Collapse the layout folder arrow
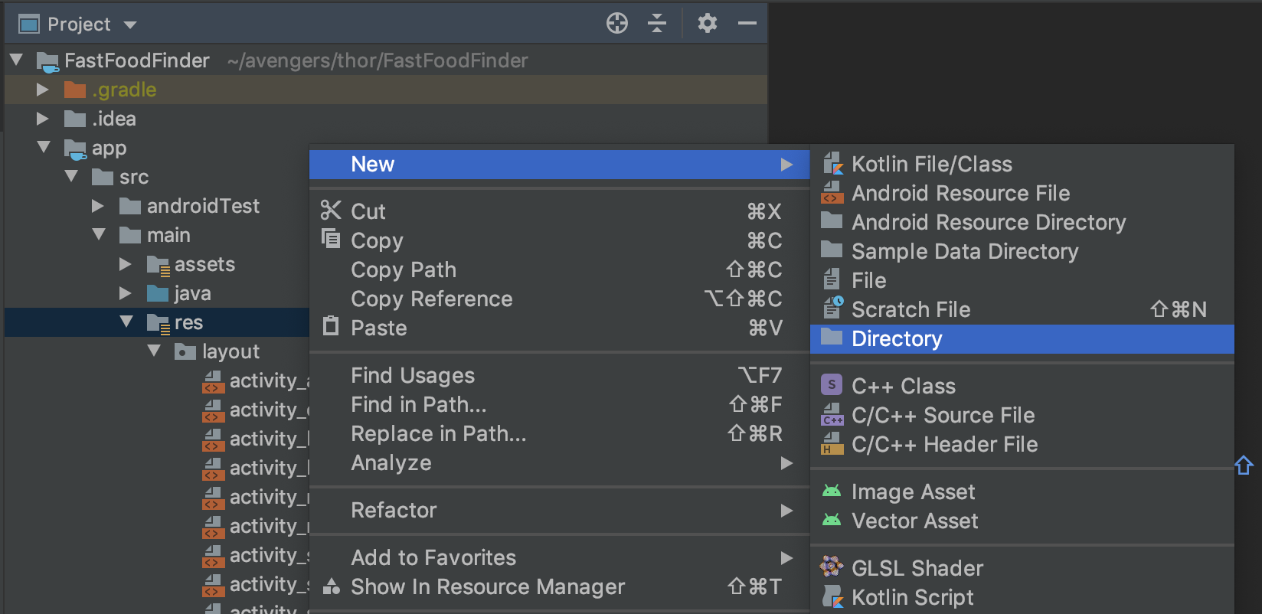This screenshot has width=1262, height=614. pos(154,351)
